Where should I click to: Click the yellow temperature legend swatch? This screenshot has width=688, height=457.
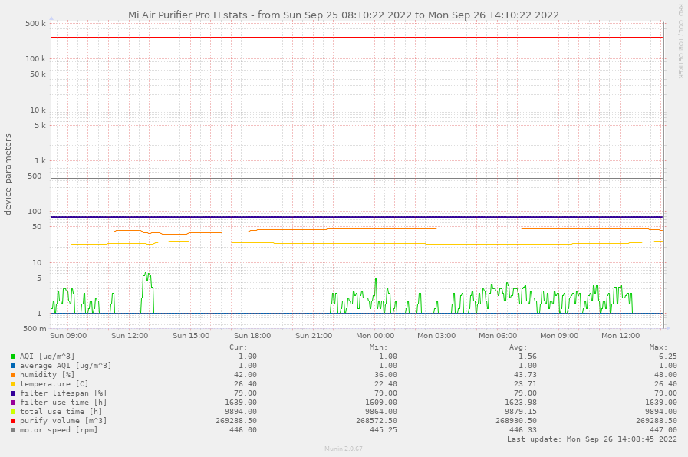pyautogui.click(x=13, y=384)
